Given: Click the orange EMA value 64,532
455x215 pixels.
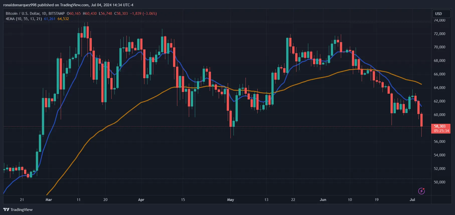Looking at the screenshot, I should [63, 19].
